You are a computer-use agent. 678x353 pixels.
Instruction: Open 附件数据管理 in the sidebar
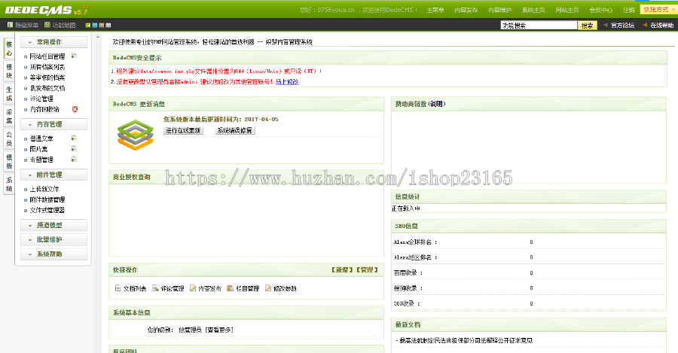point(47,199)
